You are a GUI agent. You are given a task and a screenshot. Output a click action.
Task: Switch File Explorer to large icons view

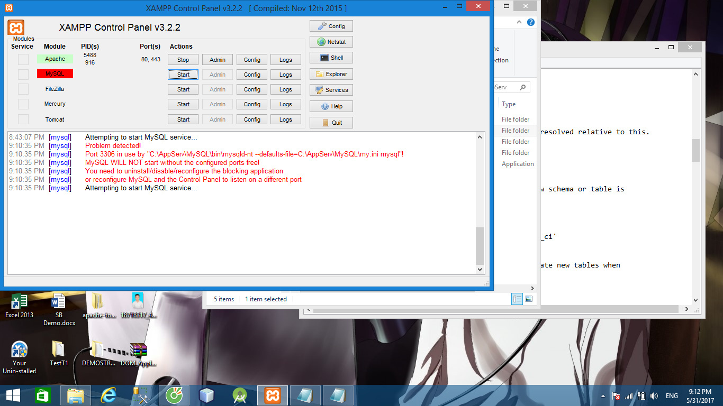point(529,299)
